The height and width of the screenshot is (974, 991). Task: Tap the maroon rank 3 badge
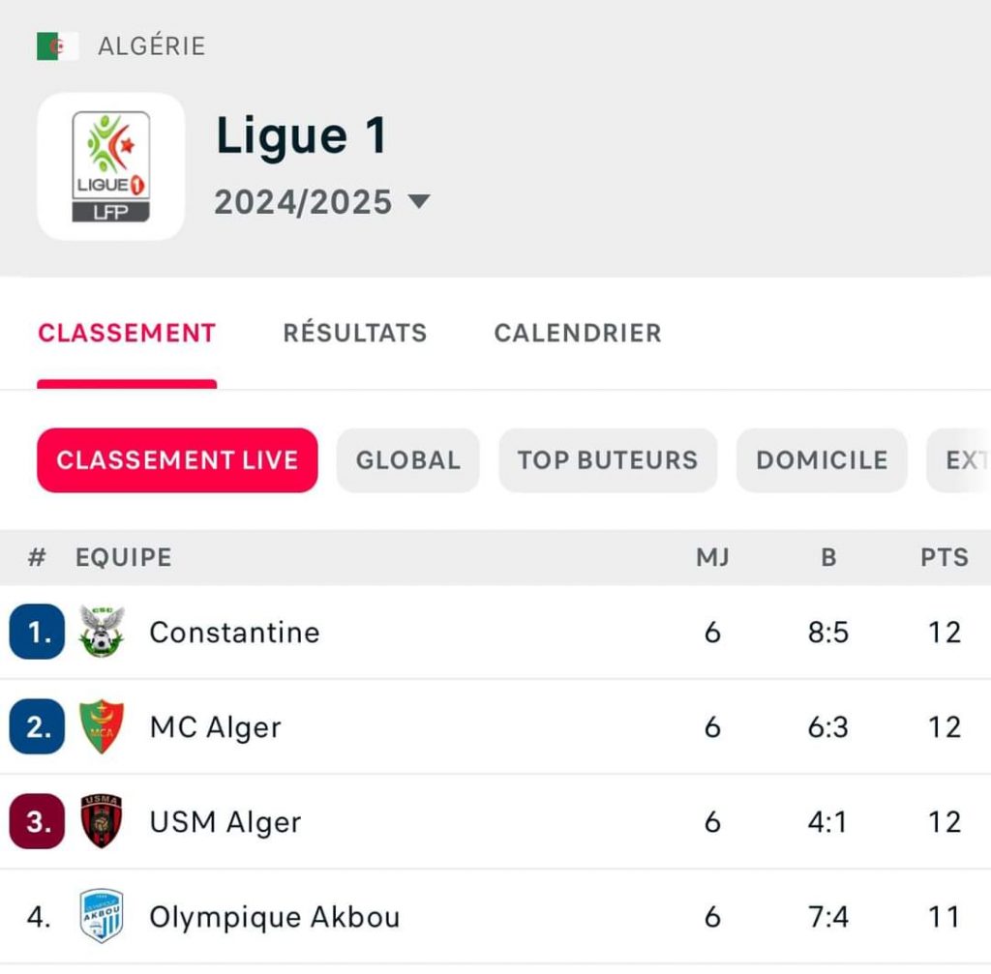pyautogui.click(x=38, y=821)
